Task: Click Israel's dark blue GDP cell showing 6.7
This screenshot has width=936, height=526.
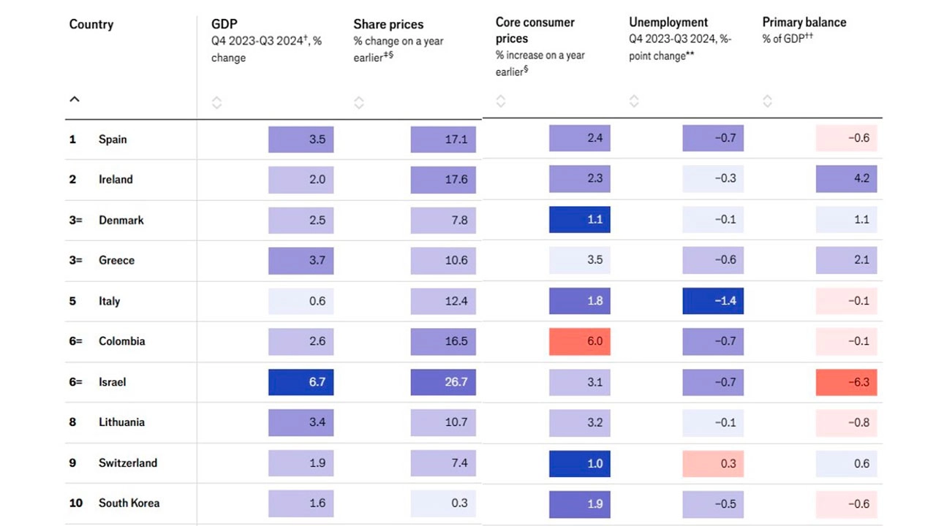Action: pyautogui.click(x=301, y=381)
